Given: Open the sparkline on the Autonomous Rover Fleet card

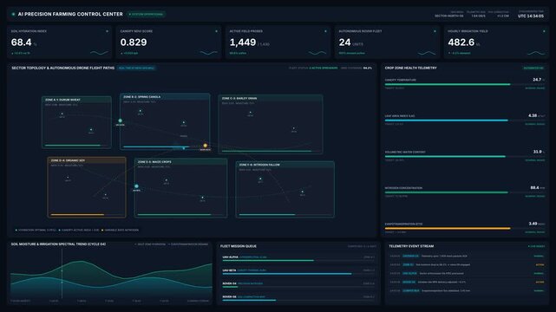Looking at the screenshot, I should [427, 53].
